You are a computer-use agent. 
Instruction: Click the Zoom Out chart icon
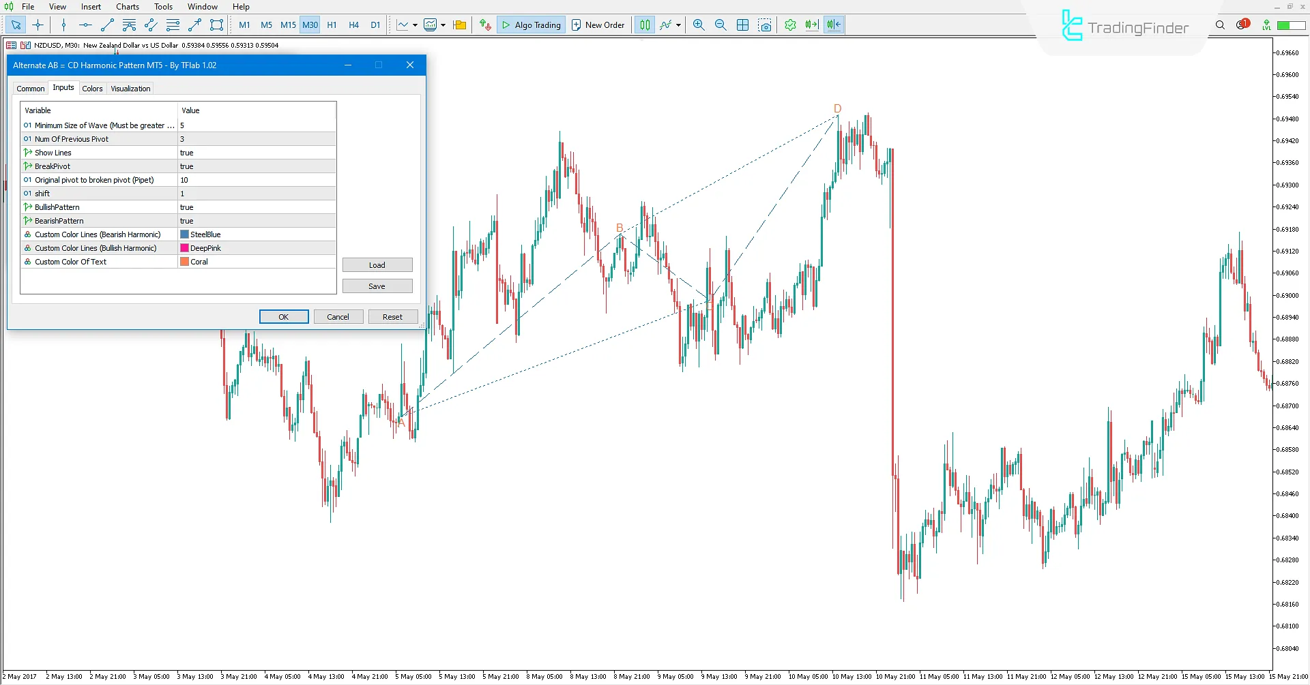[x=721, y=25]
